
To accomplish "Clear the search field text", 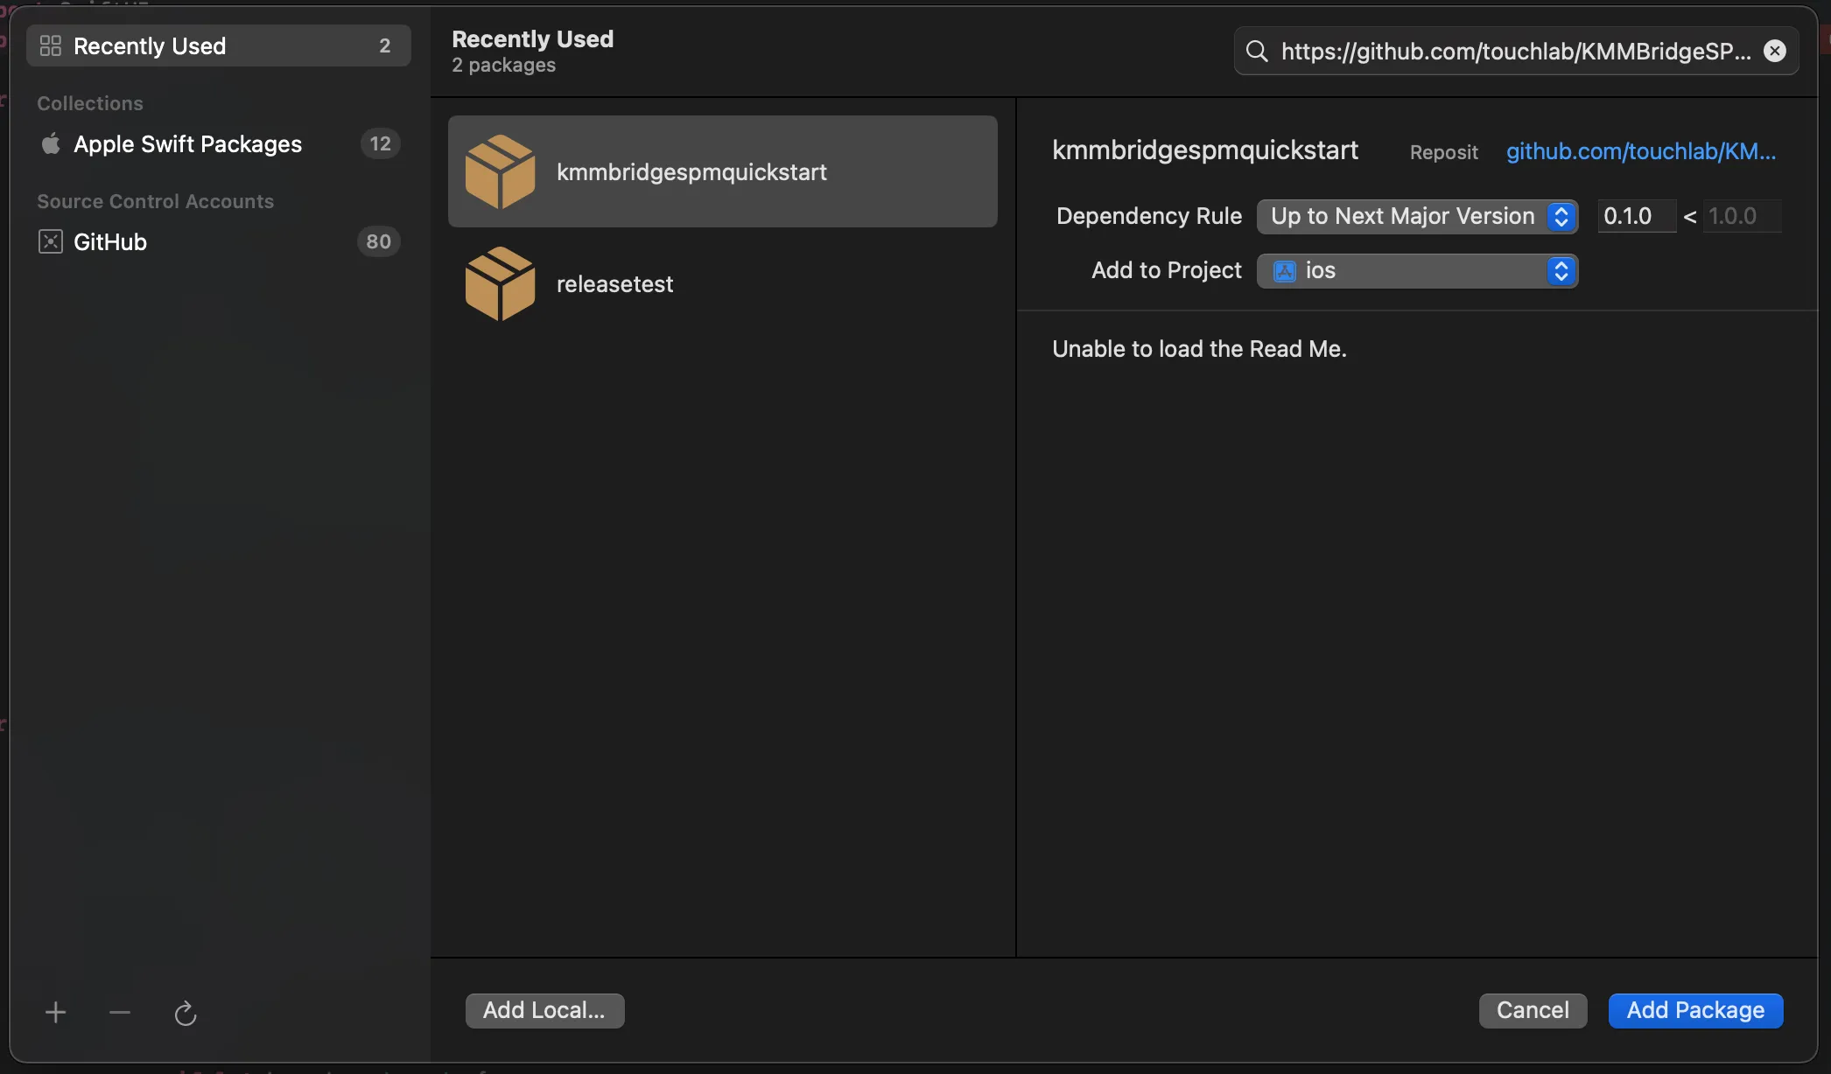I will (1775, 51).
